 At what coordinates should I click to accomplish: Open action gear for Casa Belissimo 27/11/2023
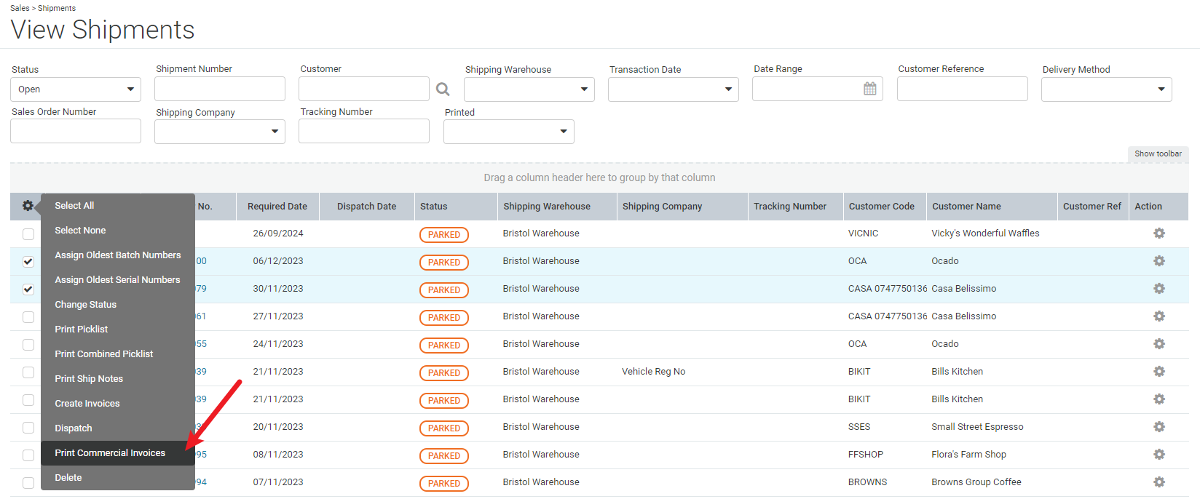tap(1159, 316)
